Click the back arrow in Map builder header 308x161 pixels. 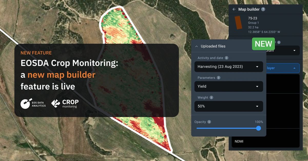point(234,9)
